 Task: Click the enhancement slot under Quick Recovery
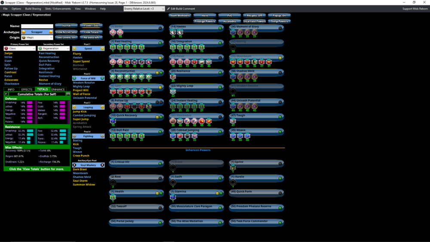point(113,121)
